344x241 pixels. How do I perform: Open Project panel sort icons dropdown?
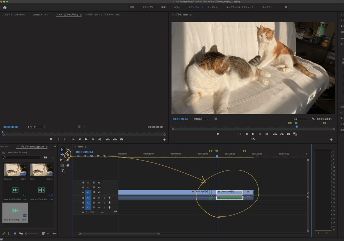(x=45, y=234)
